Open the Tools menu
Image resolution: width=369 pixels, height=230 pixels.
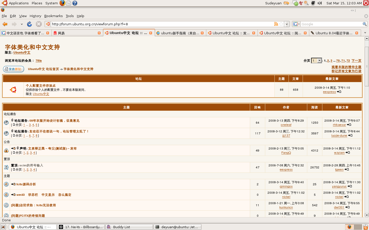(70, 16)
